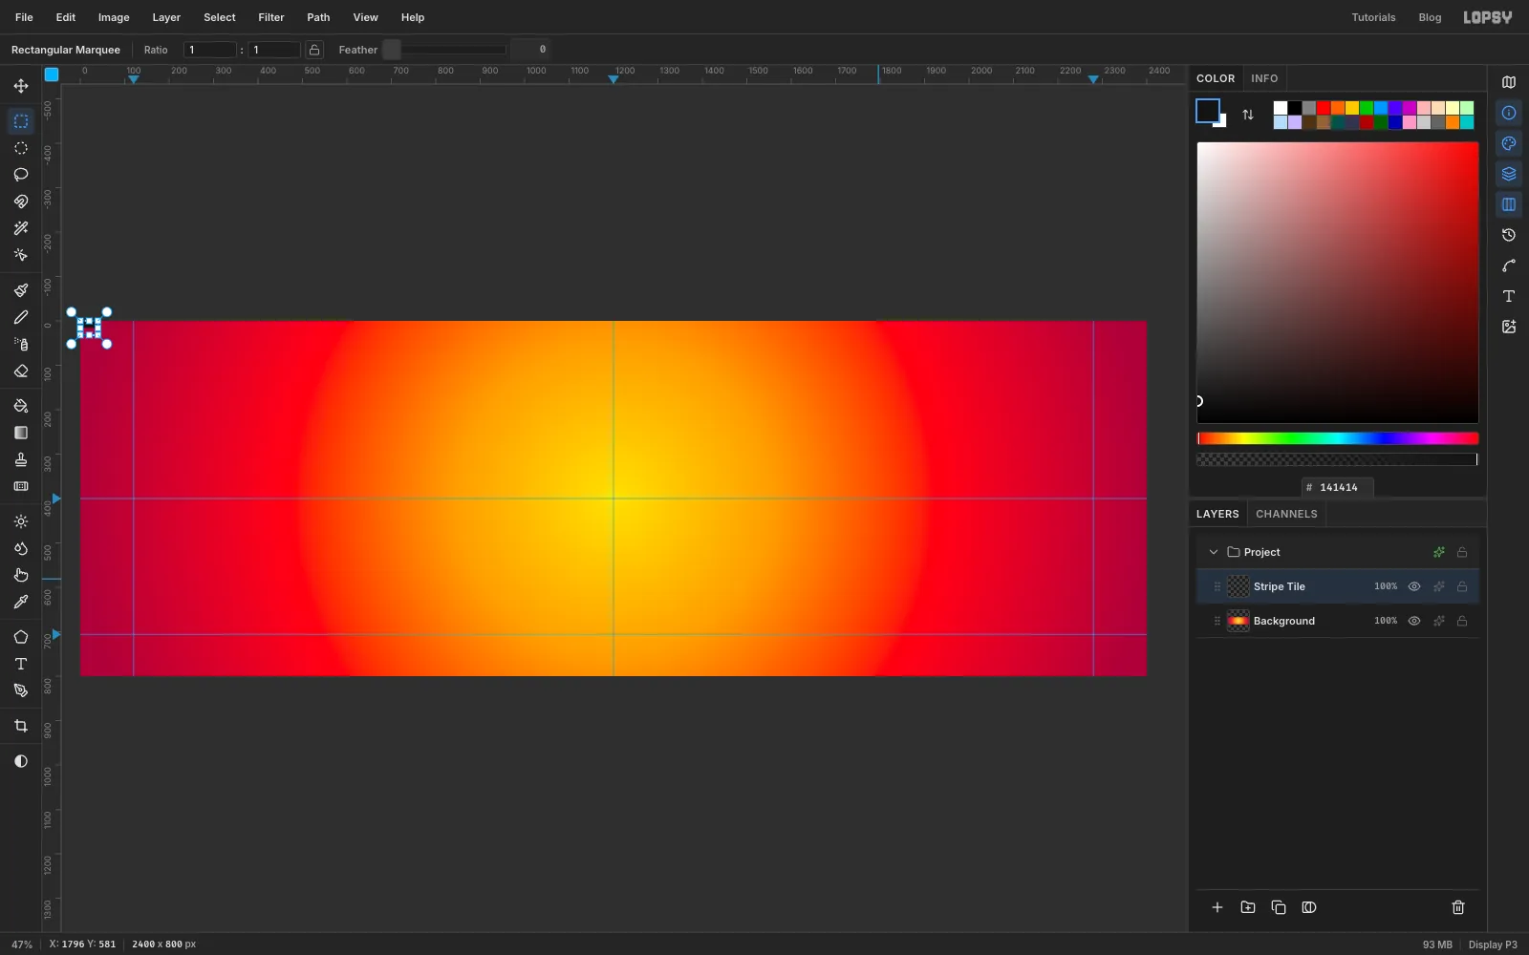Click the hue spectrum slider
Screen dimensions: 1529x955
1338,438
